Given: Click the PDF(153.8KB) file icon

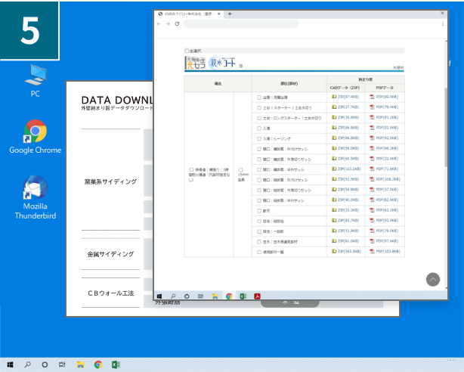Looking at the screenshot, I should [372, 251].
